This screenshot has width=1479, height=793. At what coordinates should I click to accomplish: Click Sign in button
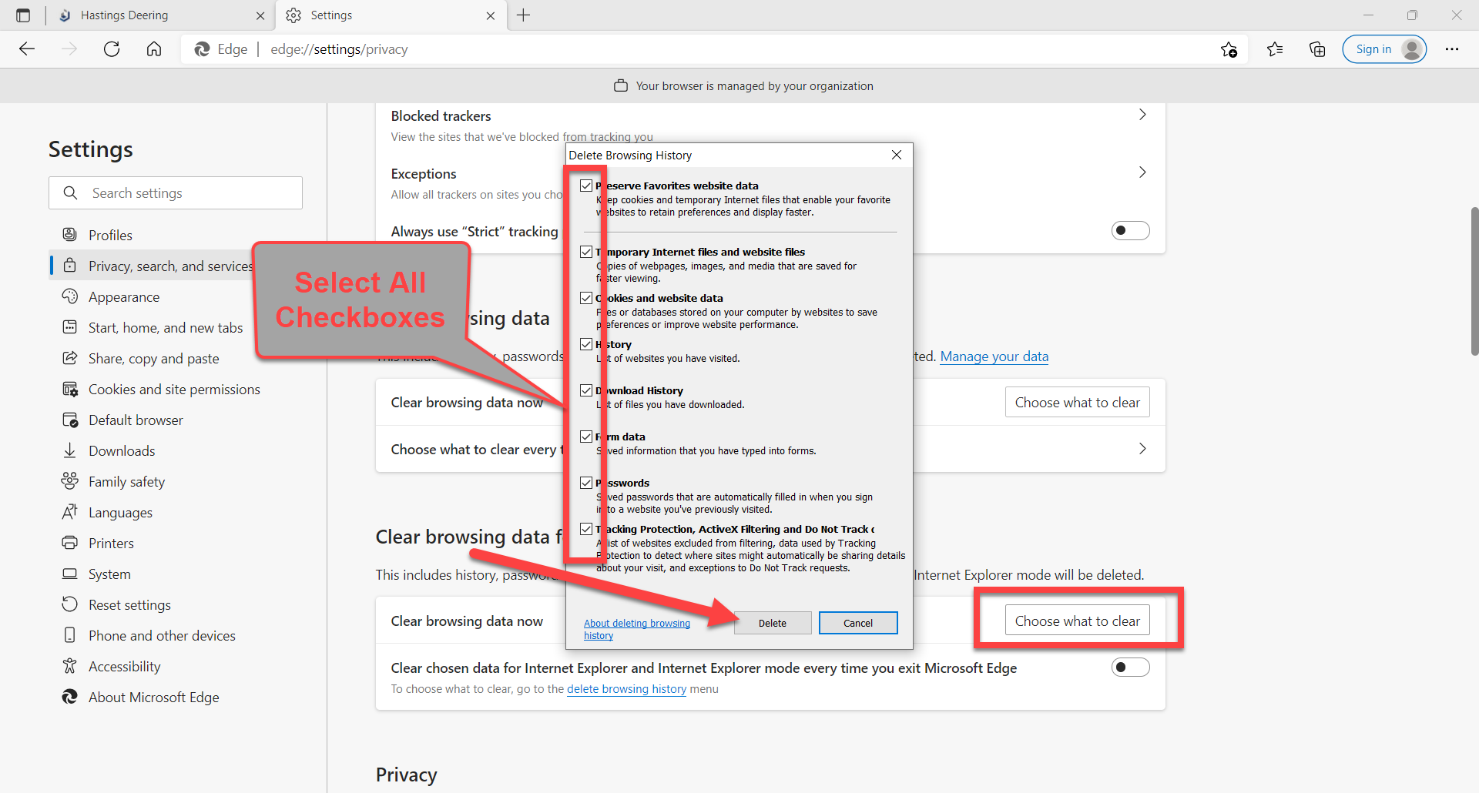tap(1384, 49)
